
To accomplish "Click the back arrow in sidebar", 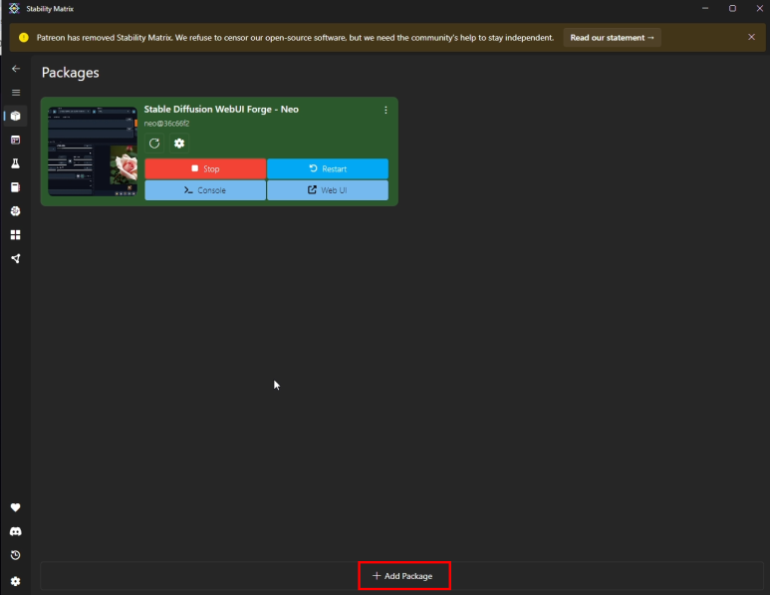I will (16, 69).
